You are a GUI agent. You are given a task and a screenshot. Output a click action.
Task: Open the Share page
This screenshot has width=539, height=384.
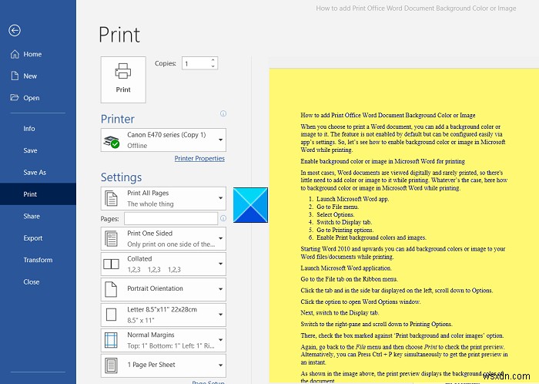(38, 216)
